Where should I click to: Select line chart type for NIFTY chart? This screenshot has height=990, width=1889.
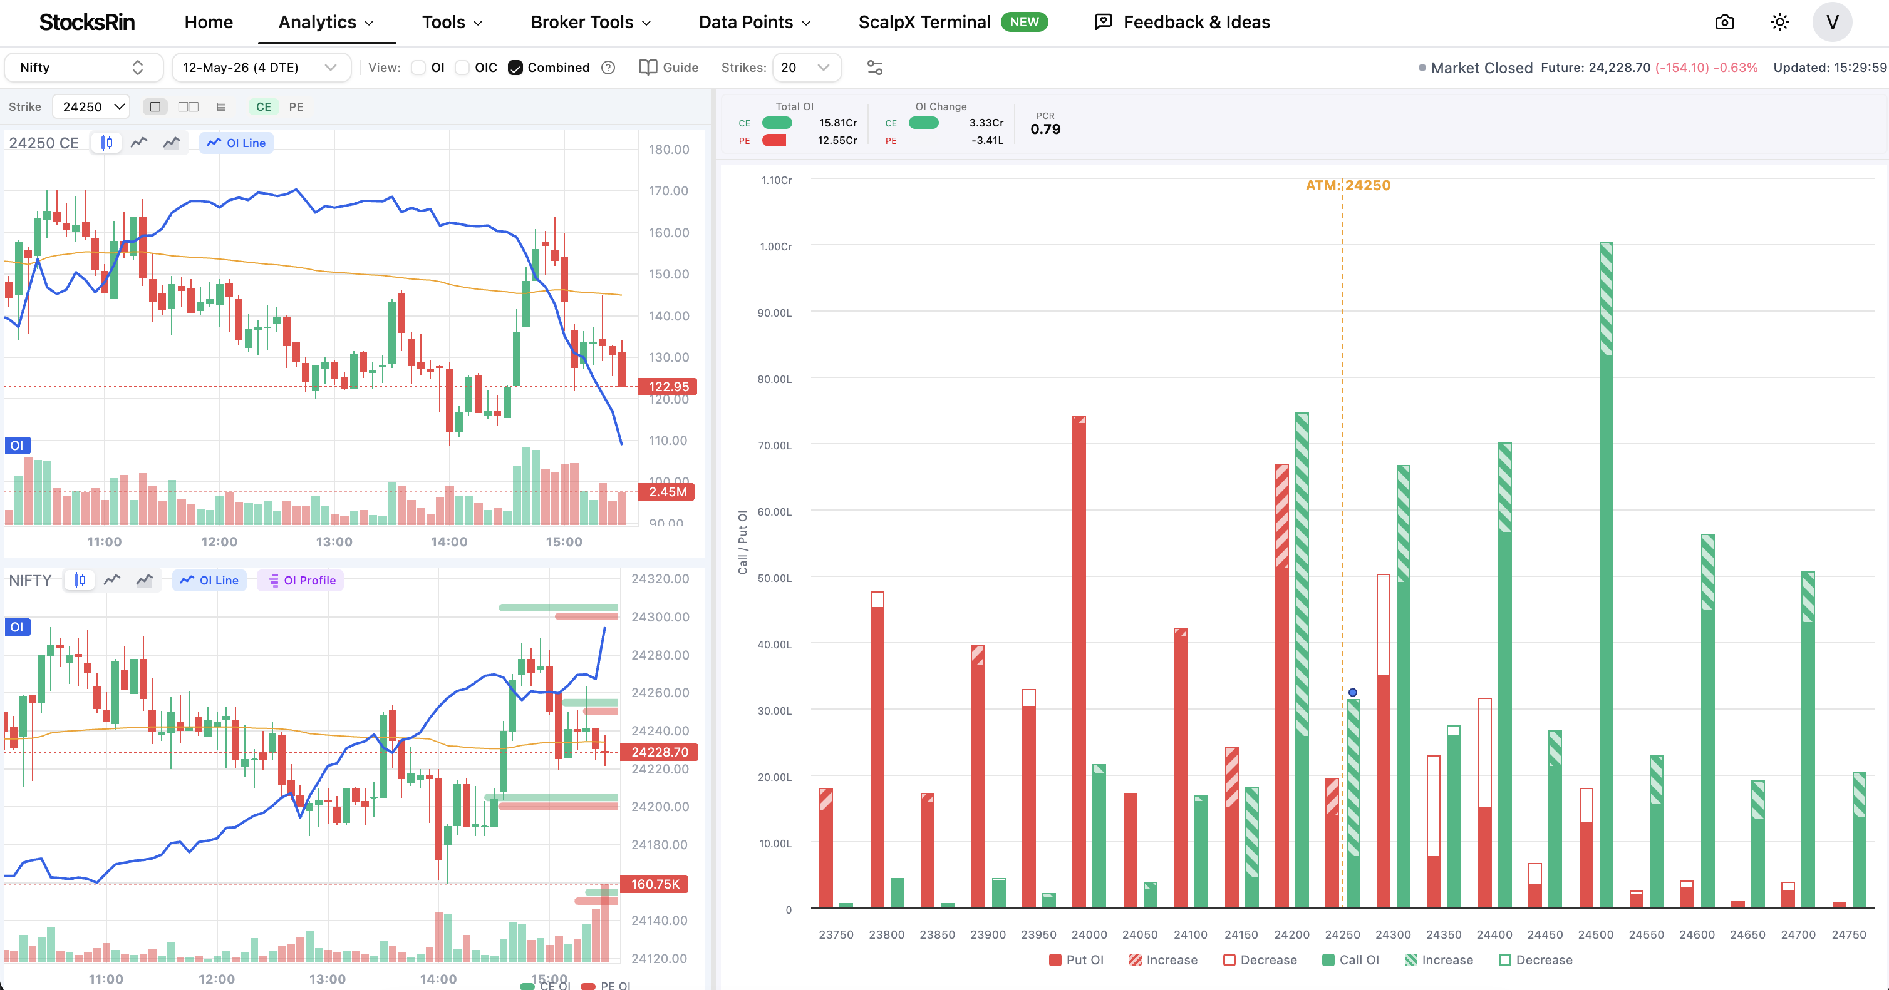tap(112, 579)
